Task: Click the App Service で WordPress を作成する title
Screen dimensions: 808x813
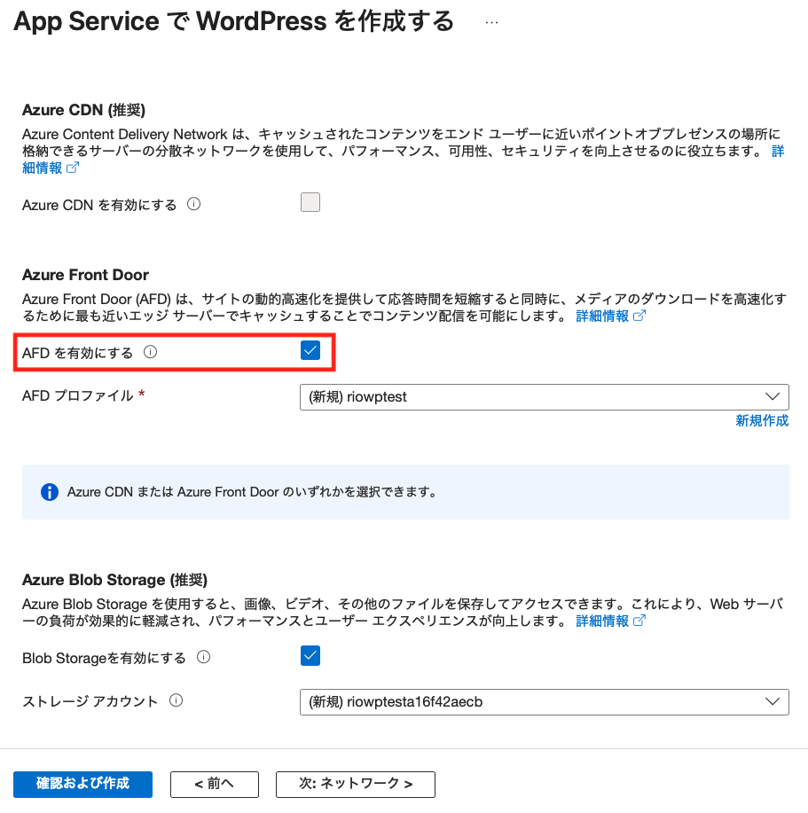Action: (x=234, y=22)
